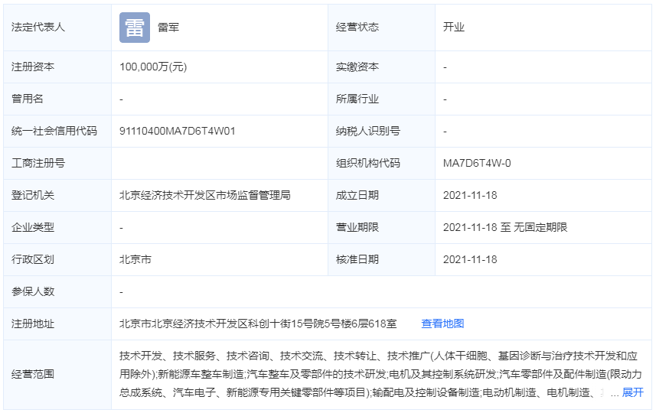
Task: Click the 雷 avatar icon
Action: [134, 28]
